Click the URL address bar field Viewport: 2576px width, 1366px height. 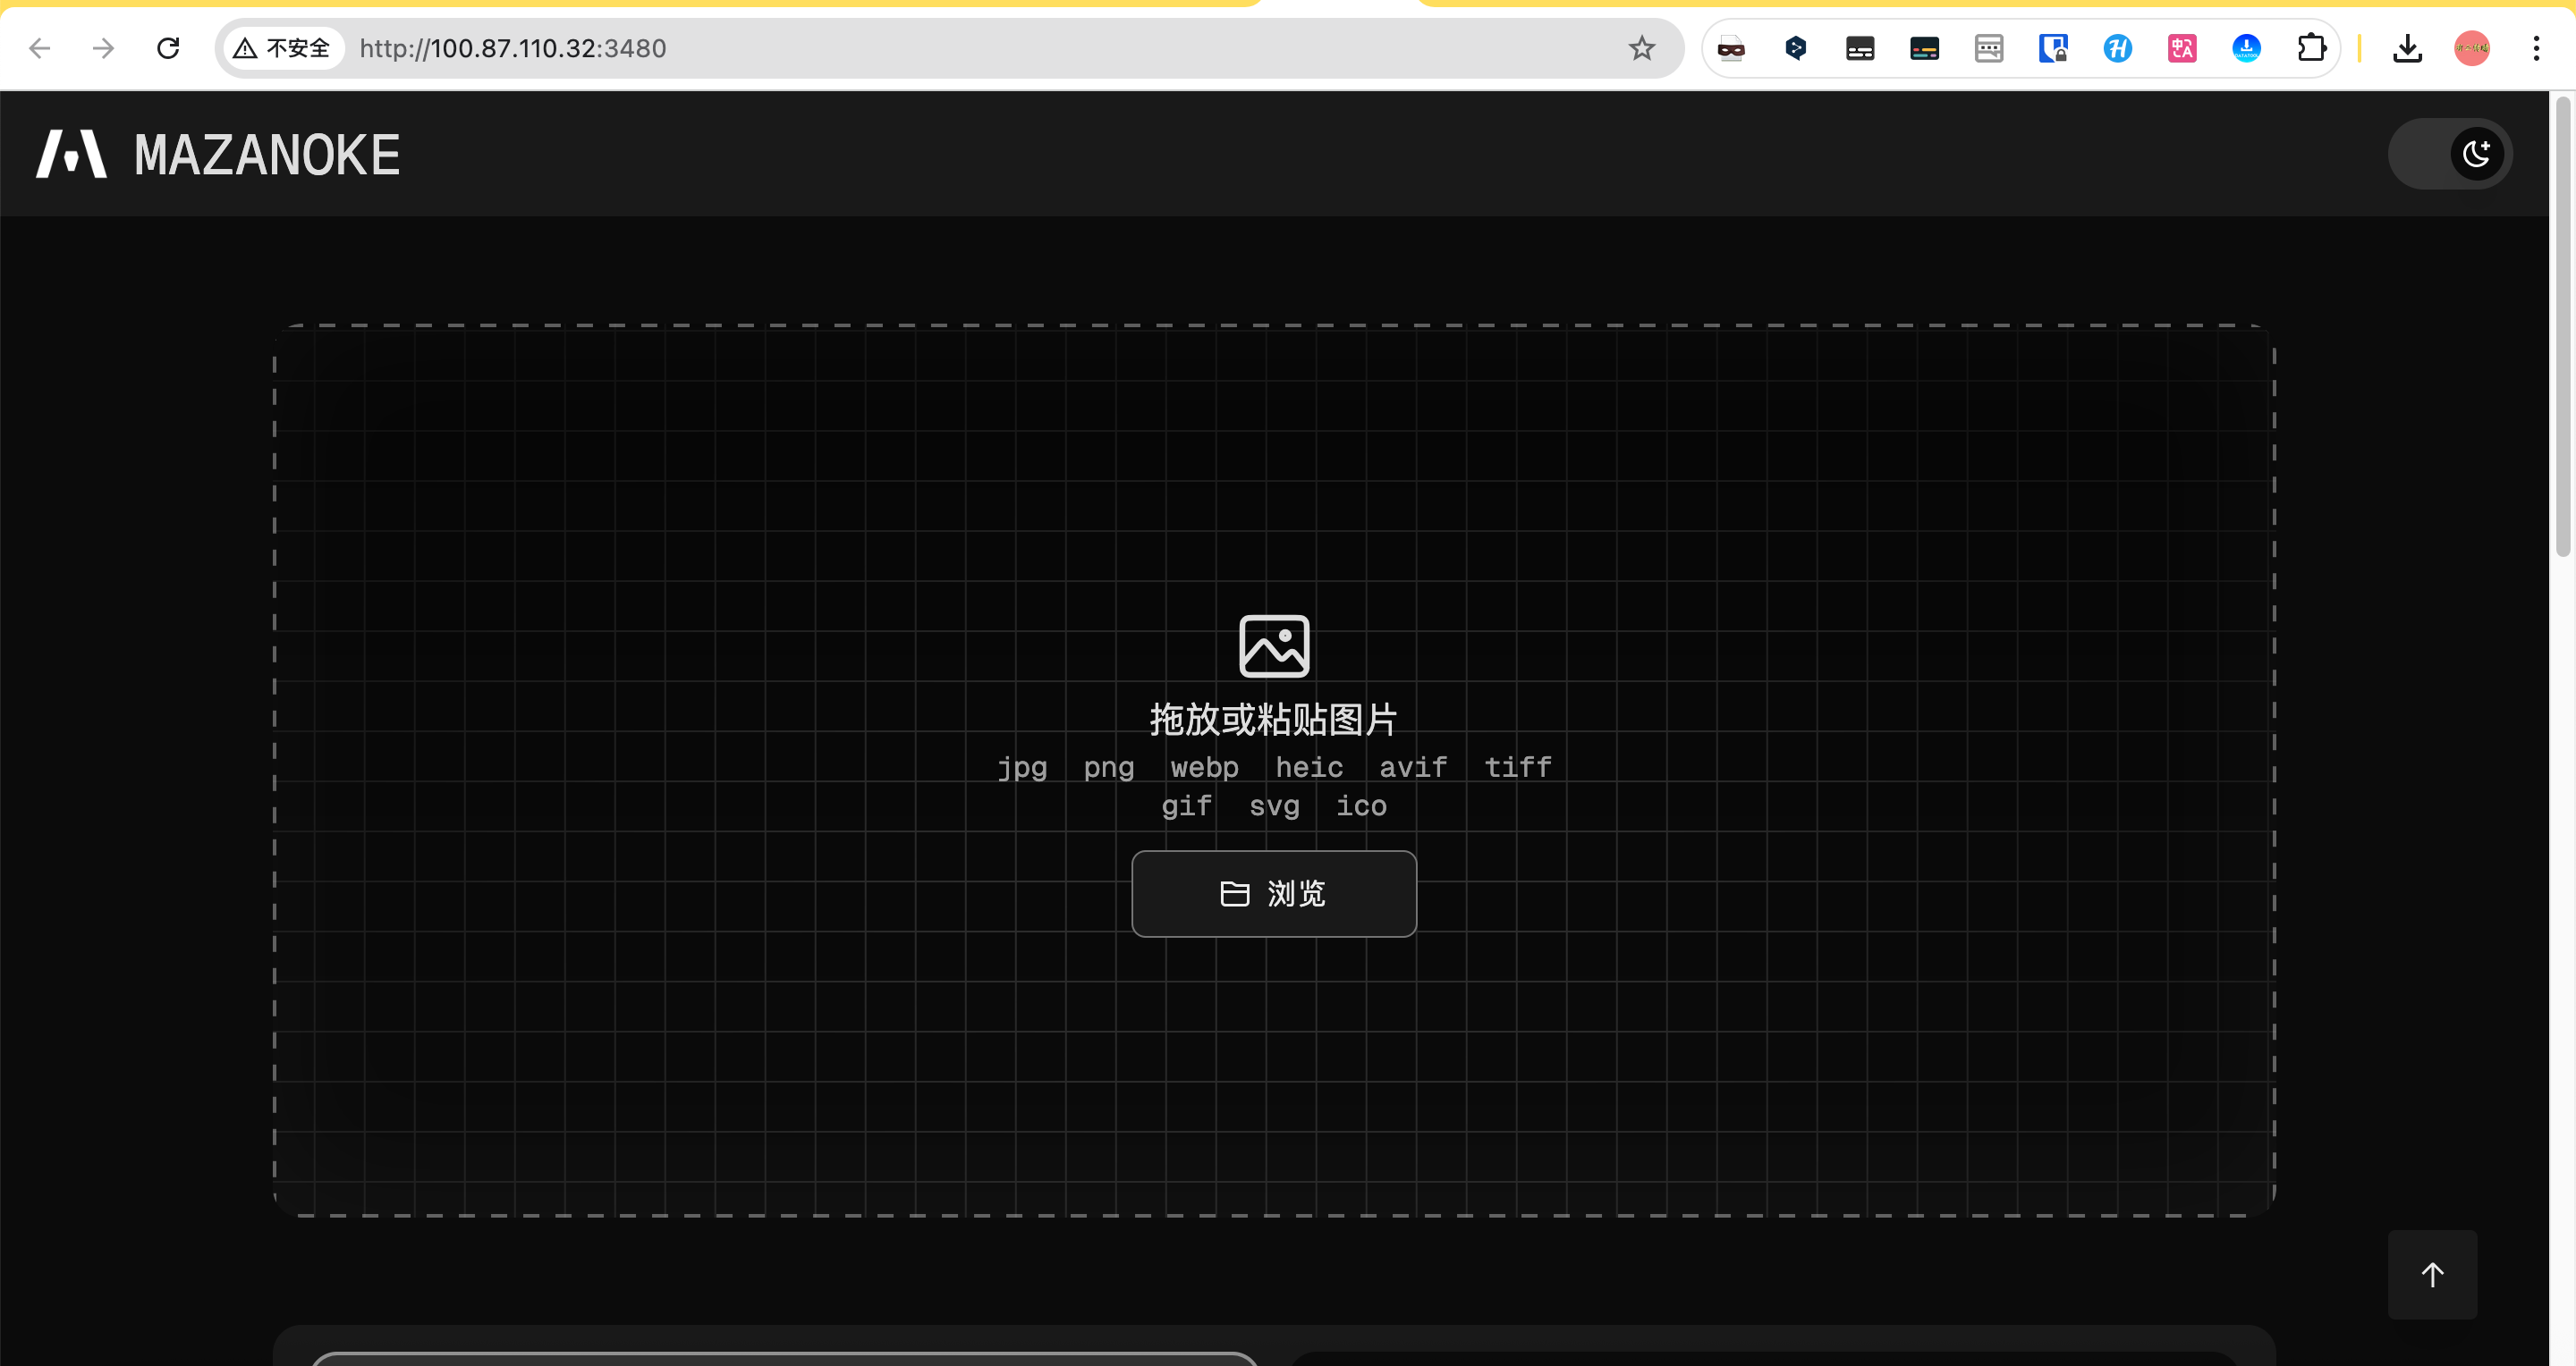[900, 48]
